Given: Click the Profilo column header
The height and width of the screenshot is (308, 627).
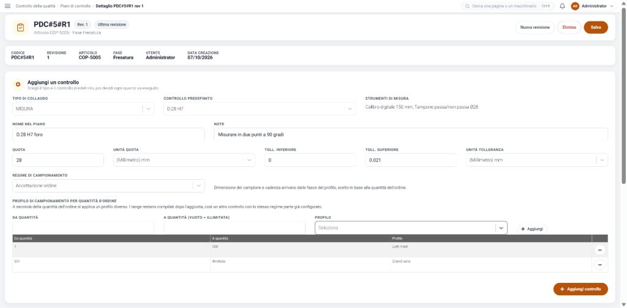Looking at the screenshot, I should tap(492, 238).
